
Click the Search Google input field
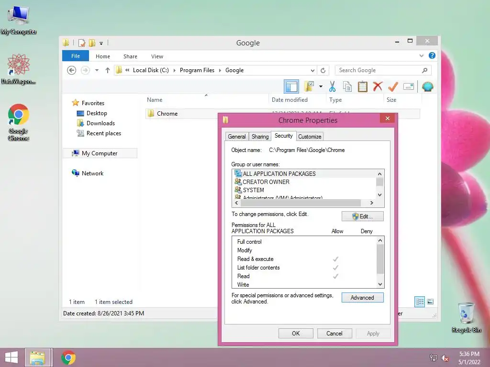383,70
